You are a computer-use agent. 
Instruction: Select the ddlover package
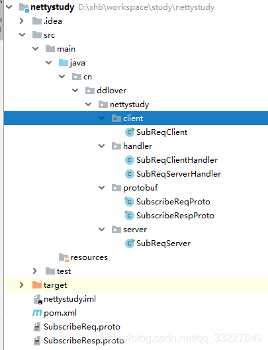111,91
